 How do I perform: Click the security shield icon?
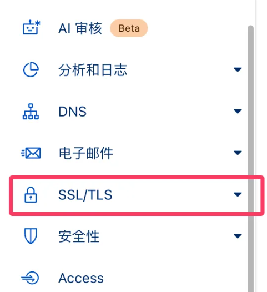pos(31,236)
